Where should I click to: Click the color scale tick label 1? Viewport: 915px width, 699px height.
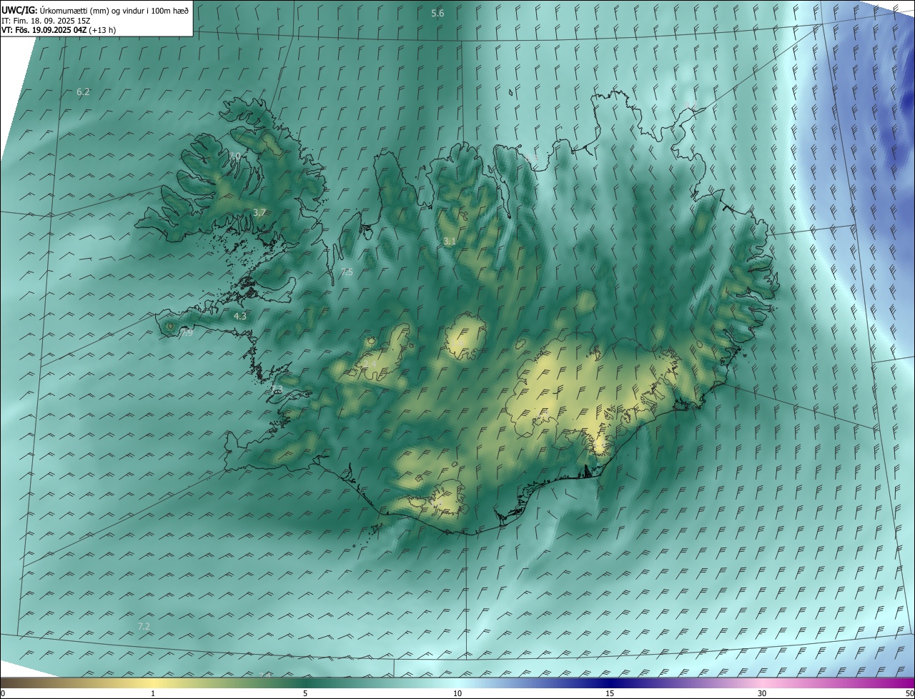point(153,694)
